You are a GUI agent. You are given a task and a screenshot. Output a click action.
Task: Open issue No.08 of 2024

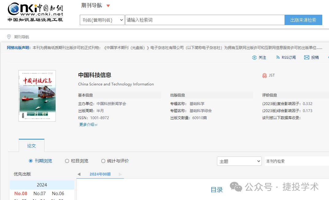21,194
